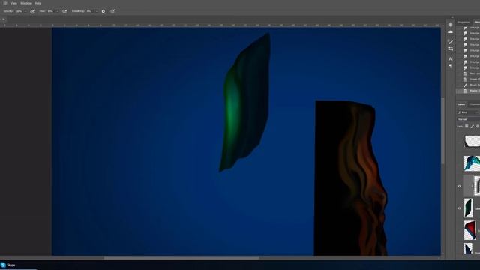Open the Smoothing slider dropdown arrow

[x=96, y=11]
